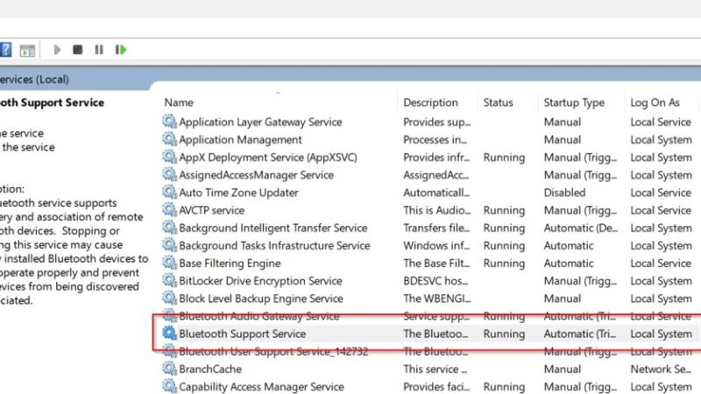Click BDESVC hos... description of BitLocker service
This screenshot has width=701, height=394.
pyautogui.click(x=435, y=281)
